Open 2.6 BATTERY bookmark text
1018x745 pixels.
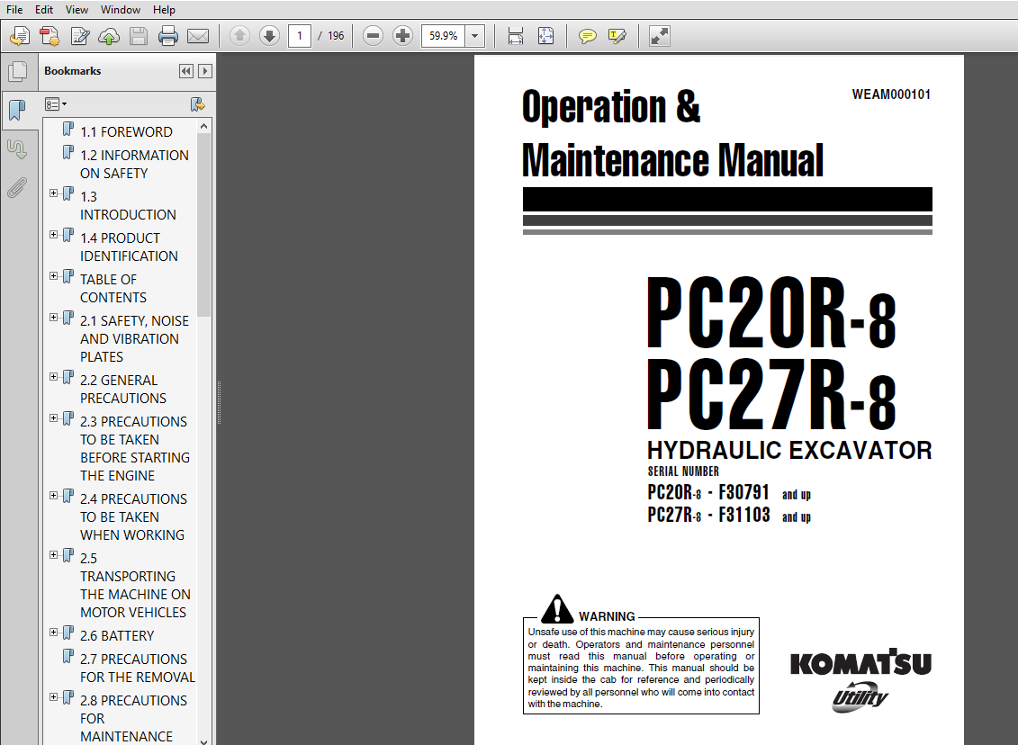[x=117, y=636]
